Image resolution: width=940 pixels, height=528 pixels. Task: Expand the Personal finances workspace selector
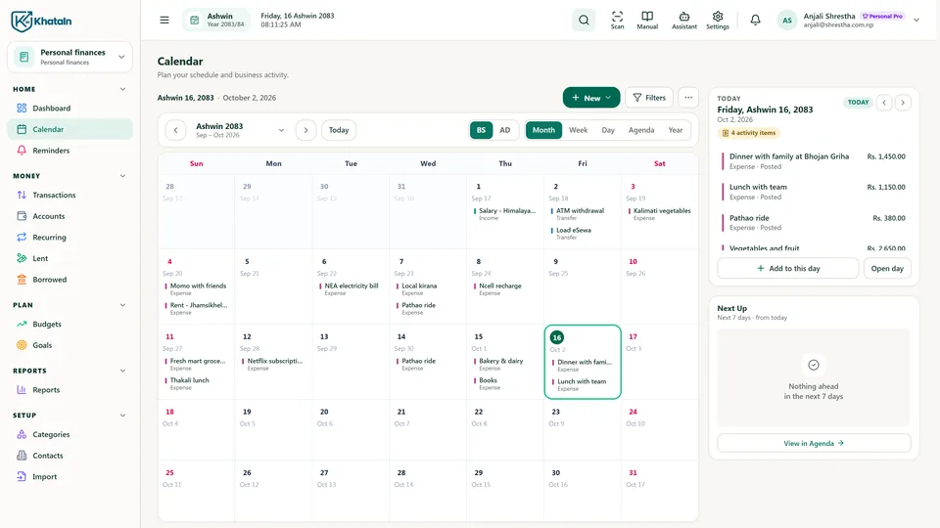click(70, 57)
